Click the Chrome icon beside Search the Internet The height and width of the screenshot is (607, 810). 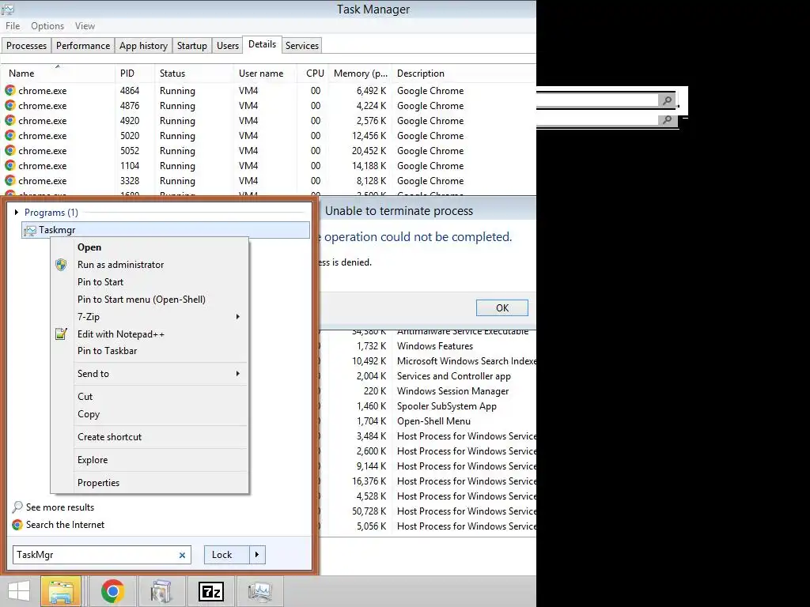tap(17, 525)
